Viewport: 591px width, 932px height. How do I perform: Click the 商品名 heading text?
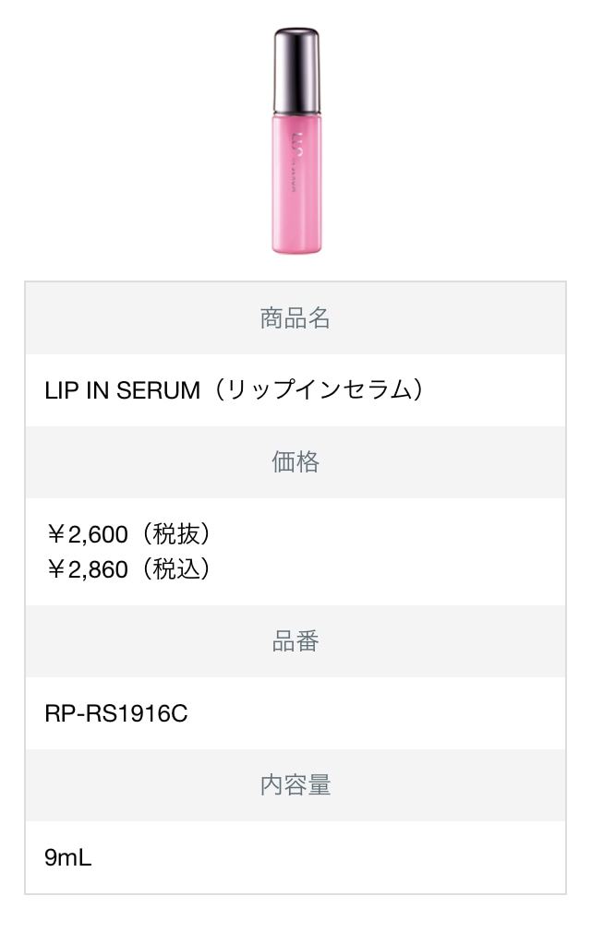coord(295,318)
